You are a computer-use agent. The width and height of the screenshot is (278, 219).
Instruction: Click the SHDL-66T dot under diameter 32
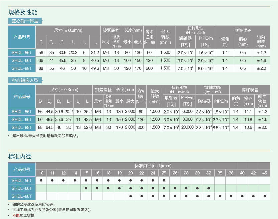(208, 188)
